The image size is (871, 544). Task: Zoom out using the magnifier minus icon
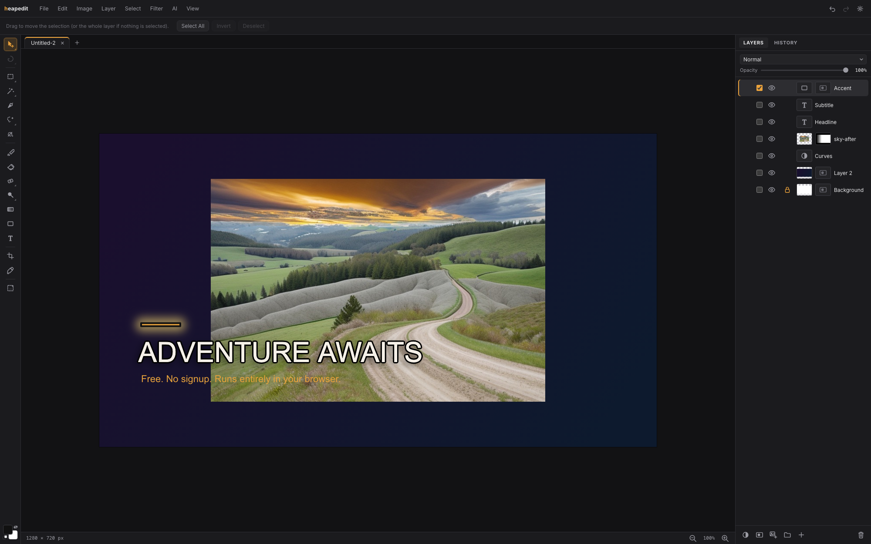[x=693, y=538]
